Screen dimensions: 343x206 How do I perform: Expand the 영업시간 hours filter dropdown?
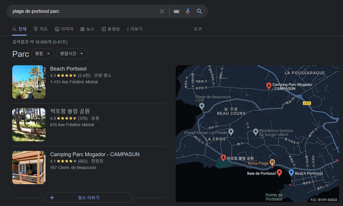coord(72,54)
